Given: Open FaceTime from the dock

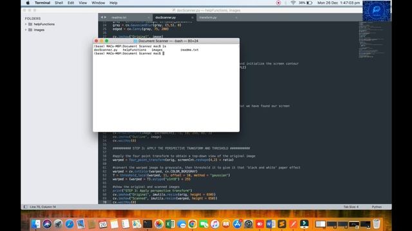Looking at the screenshot, I should (203, 224).
